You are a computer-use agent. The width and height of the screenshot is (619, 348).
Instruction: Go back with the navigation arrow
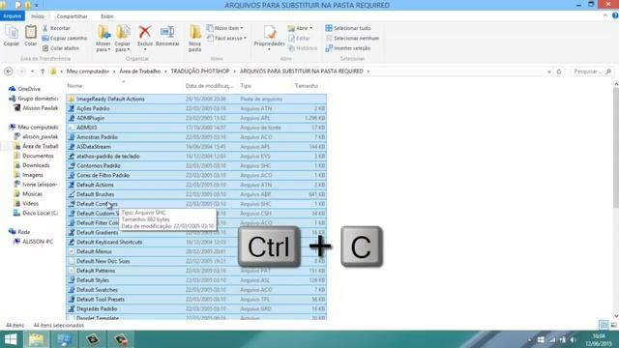(9, 72)
